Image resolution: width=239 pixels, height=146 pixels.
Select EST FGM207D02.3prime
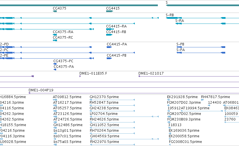pos(184,103)
